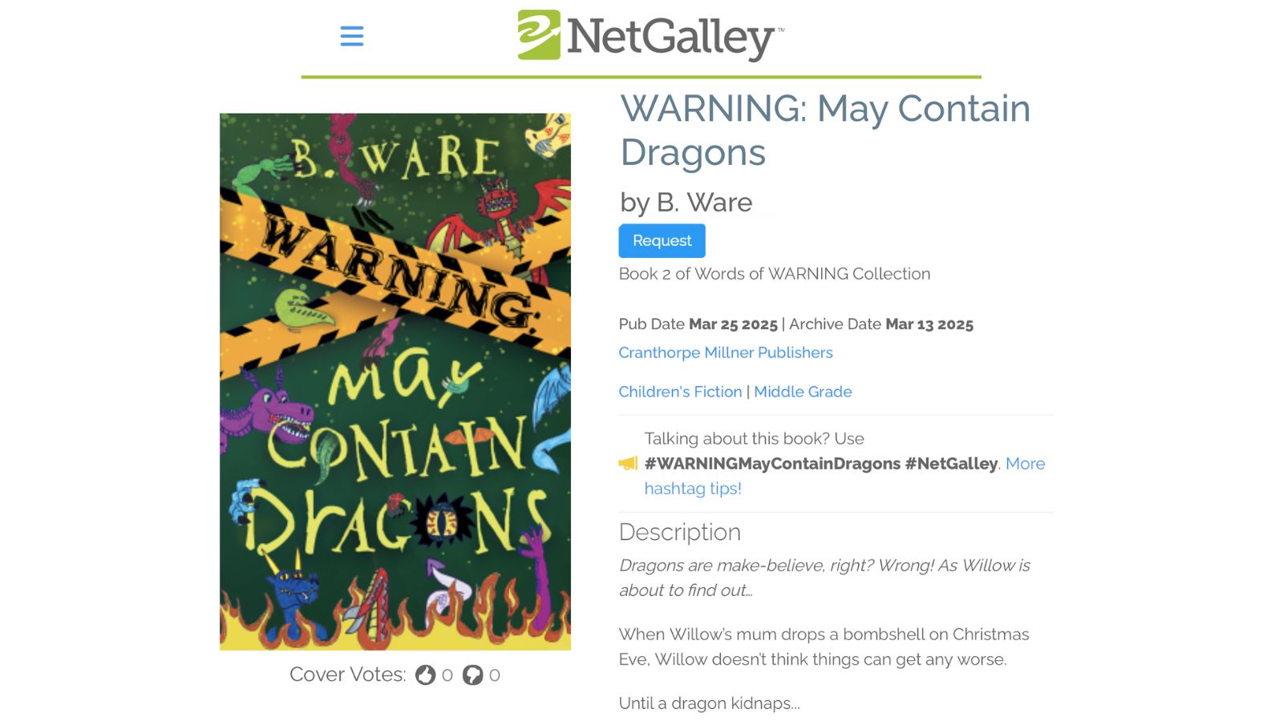This screenshot has width=1283, height=721.
Task: Click the book cover image
Action: (x=395, y=381)
